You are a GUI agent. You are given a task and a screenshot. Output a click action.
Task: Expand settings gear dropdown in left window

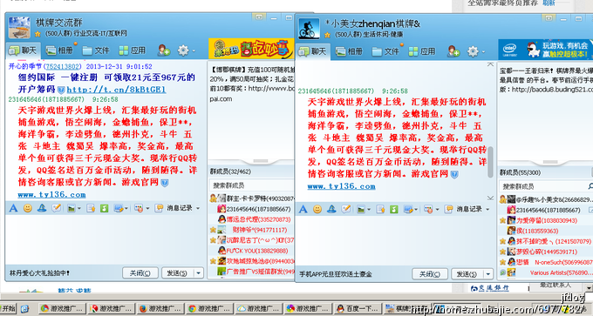[x=194, y=50]
